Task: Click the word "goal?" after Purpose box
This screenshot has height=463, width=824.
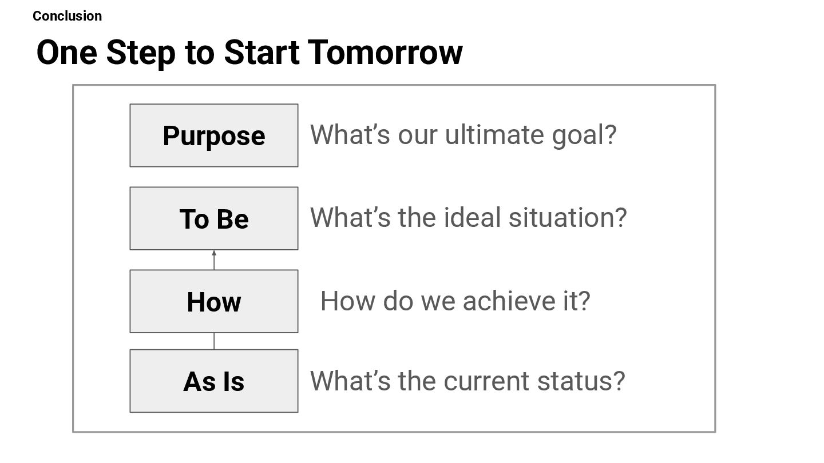Action: click(x=584, y=136)
